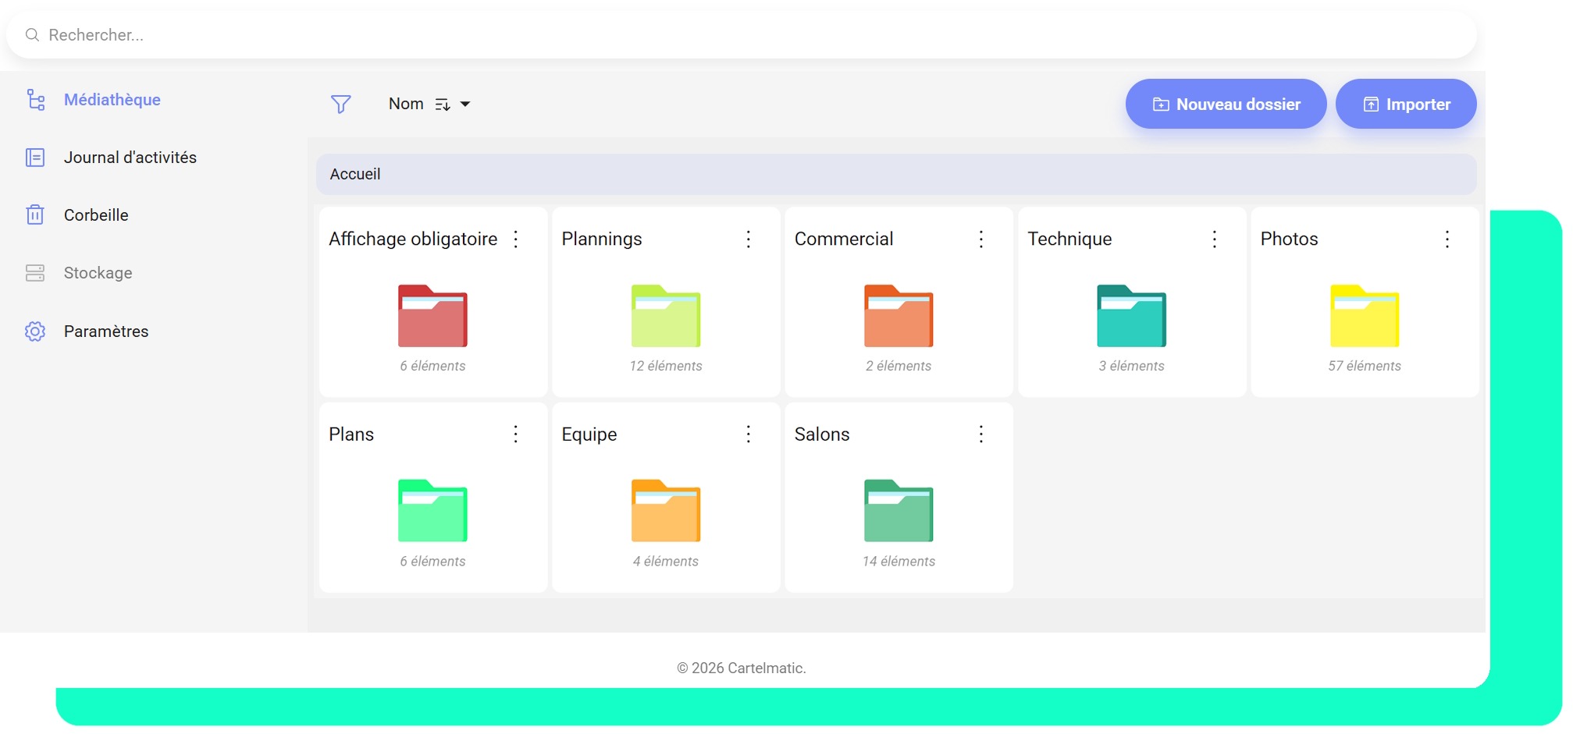Click the Accueil breadcrumb
The image size is (1573, 734).
[355, 174]
